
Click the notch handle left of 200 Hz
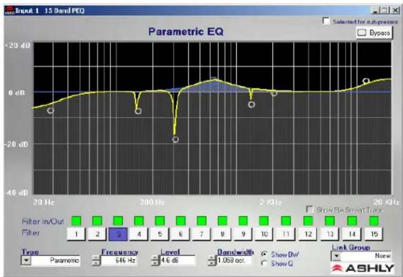[138, 111]
